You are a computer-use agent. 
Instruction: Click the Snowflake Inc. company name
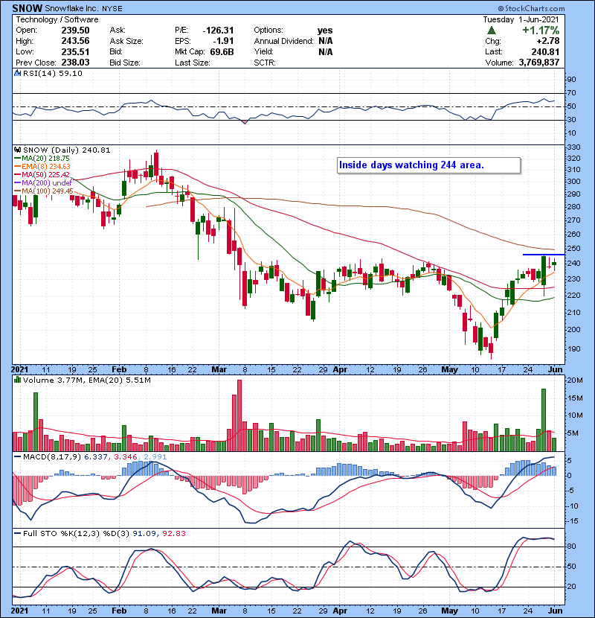[72, 9]
